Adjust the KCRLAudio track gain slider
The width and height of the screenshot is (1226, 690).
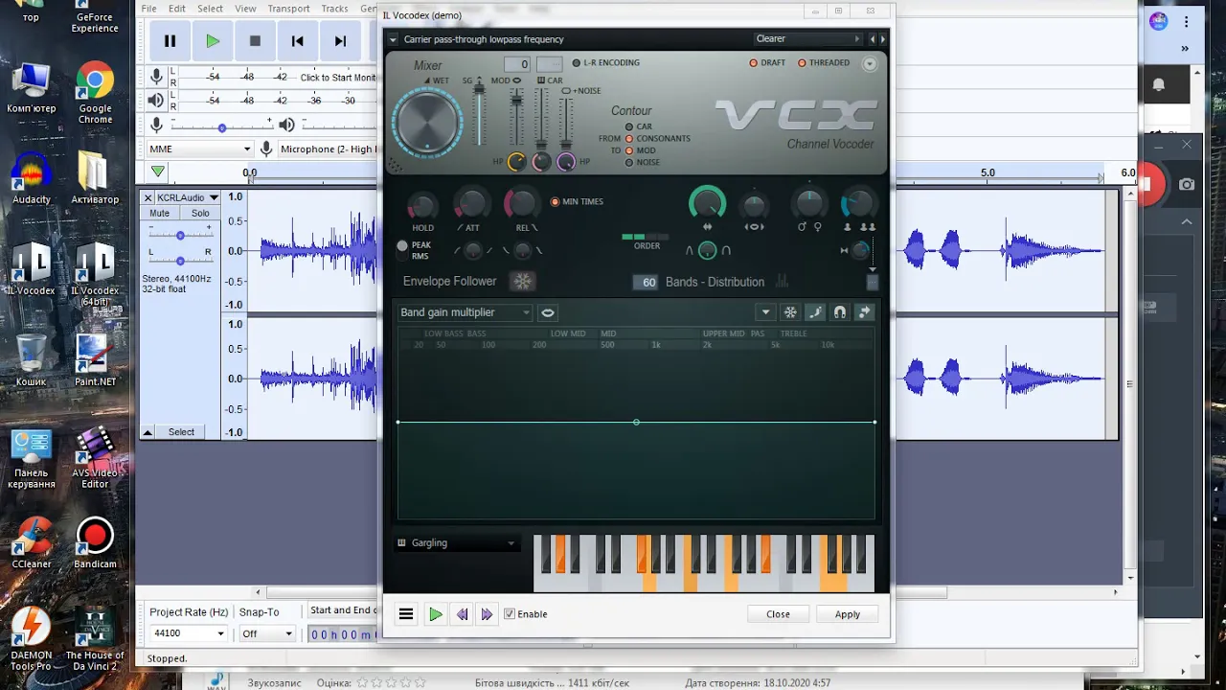(180, 235)
